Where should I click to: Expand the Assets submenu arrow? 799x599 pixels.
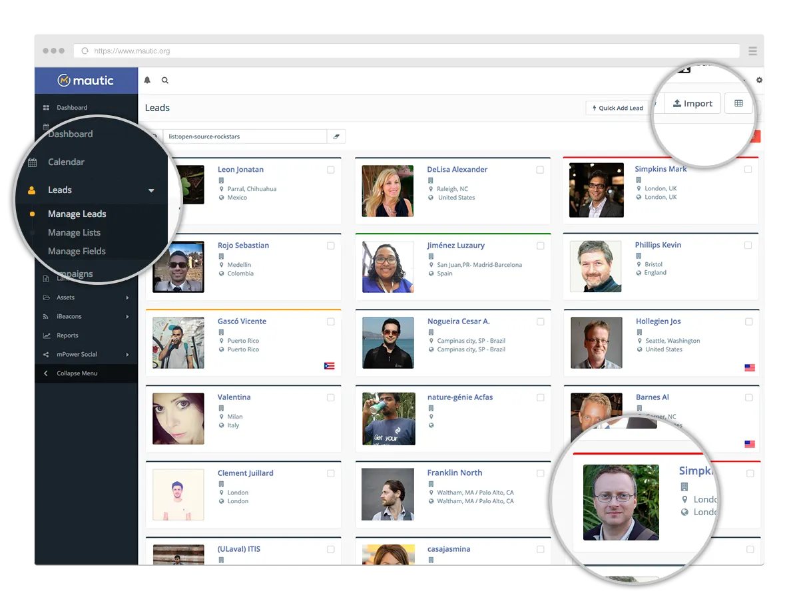127,298
